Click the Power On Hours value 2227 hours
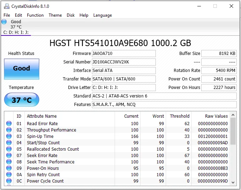Image resolution: width=241 pixels, height=190 pixels. (x=219, y=88)
